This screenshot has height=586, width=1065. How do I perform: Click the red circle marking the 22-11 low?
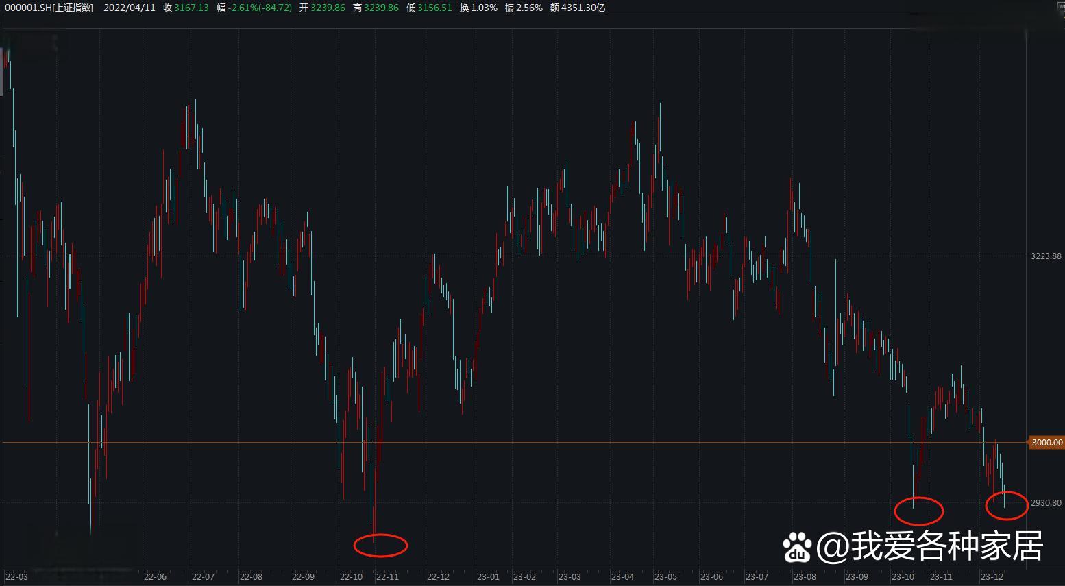(x=380, y=545)
